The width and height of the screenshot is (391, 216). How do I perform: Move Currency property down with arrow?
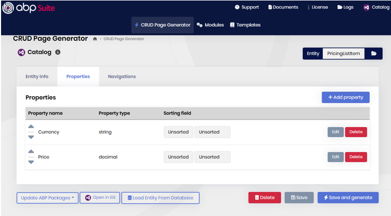(x=31, y=137)
